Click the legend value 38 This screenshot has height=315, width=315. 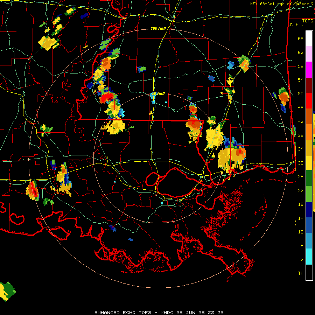[x=301, y=135]
